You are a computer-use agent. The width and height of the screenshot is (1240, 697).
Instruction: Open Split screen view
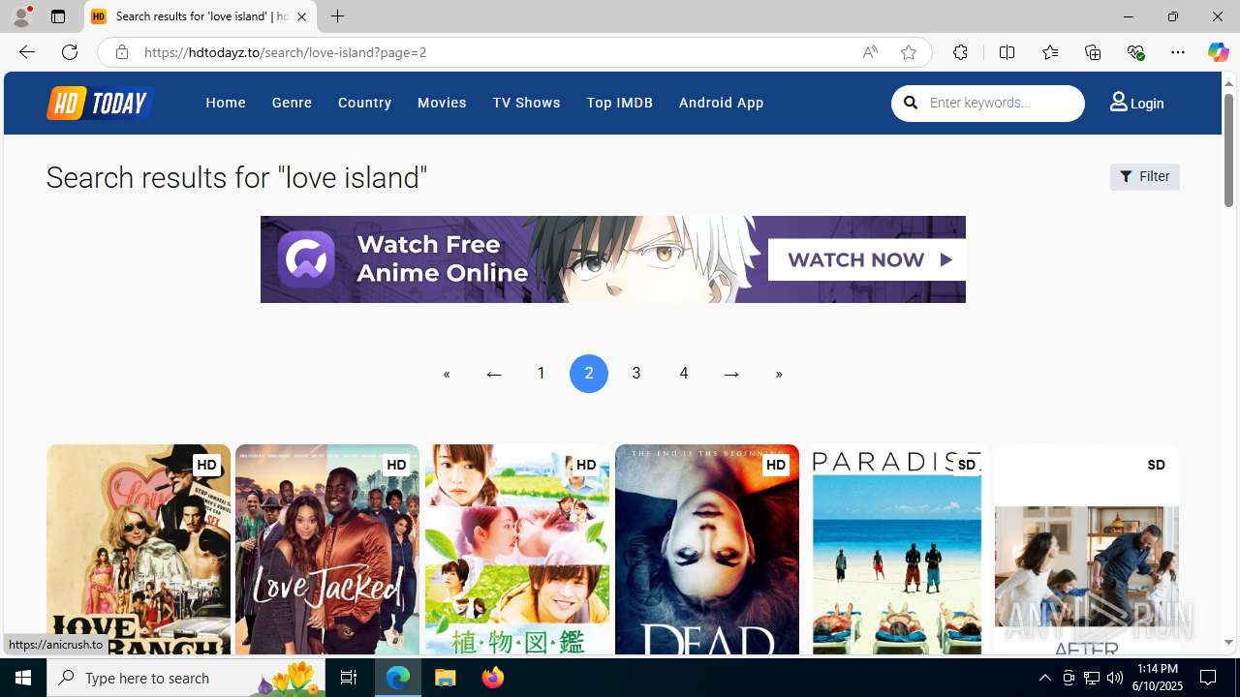(x=1007, y=52)
